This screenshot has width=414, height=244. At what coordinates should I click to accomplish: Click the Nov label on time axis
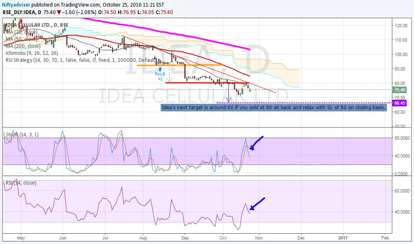pyautogui.click(x=259, y=238)
